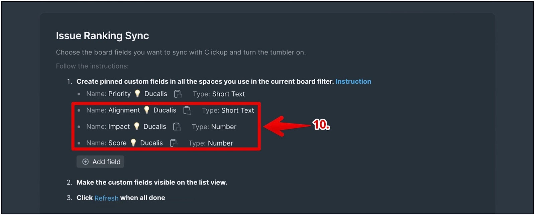Select the Short Text type of Priority

coord(228,94)
